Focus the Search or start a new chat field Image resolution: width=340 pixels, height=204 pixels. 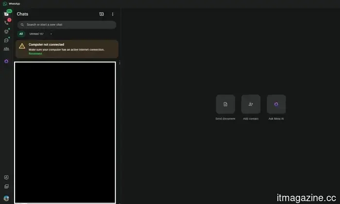point(67,25)
